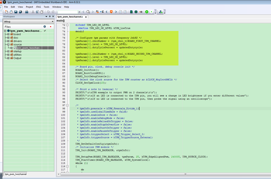The height and width of the screenshot is (179, 271).
Task: Click the Cut scissors icon
Action: tap(33, 12)
